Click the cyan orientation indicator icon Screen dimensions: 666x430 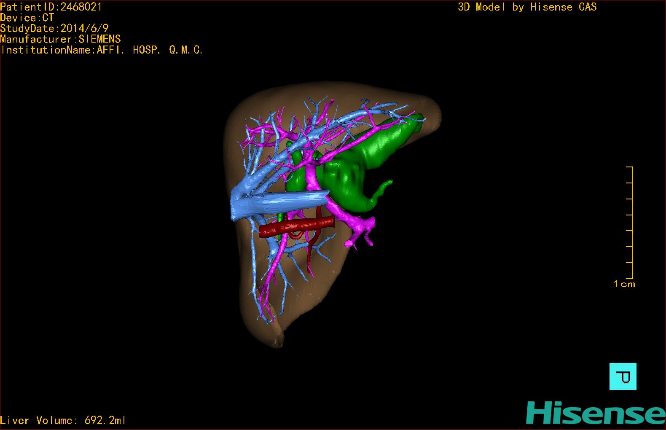click(x=623, y=376)
